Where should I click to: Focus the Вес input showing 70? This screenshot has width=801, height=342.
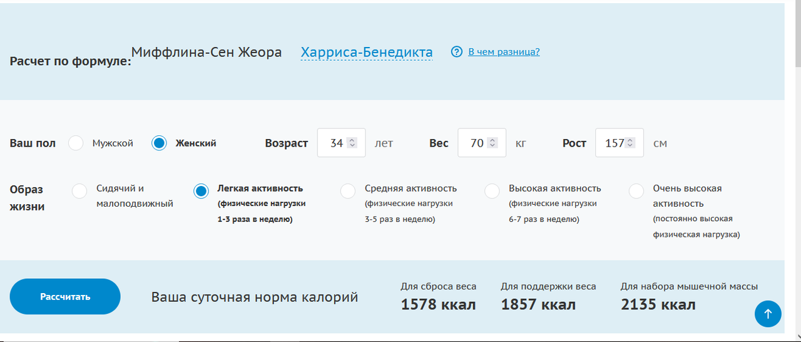pos(482,143)
